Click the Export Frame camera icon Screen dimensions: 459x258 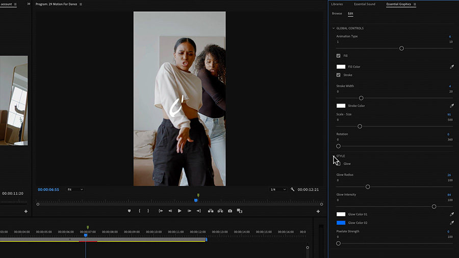[x=230, y=211]
